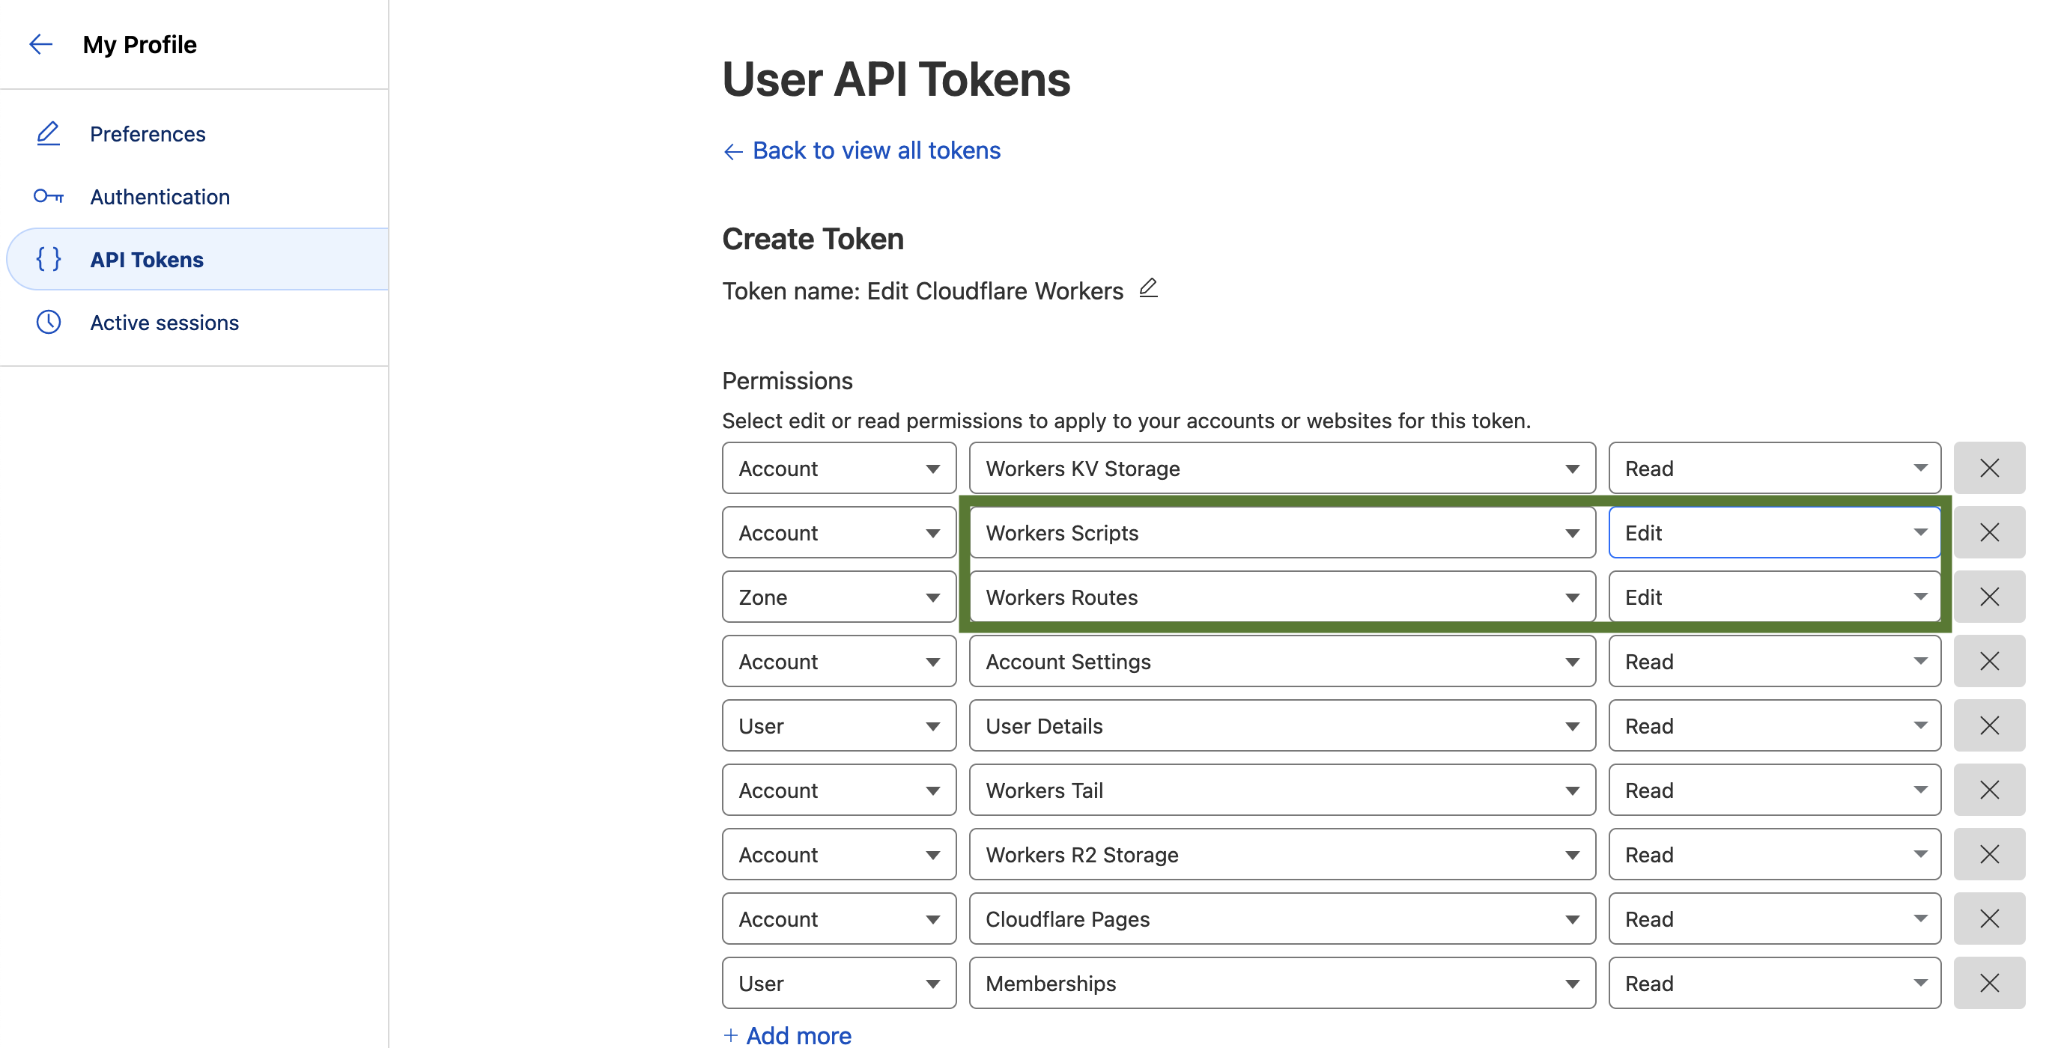Select the pencil icon next to Preferences

pyautogui.click(x=48, y=134)
